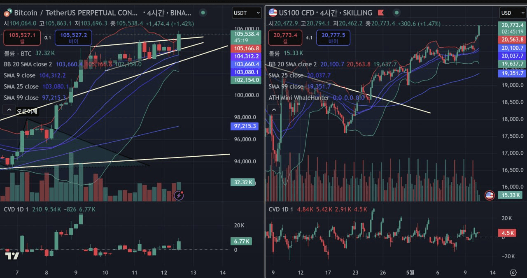Click the 97,215.3 SMA price axis label
Viewport: 527px width, 278px height.
pyautogui.click(x=245, y=126)
